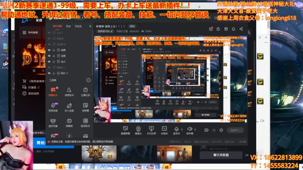Hide the 老大 text layer
Screen dimensions: 303x170
(x=49, y=62)
